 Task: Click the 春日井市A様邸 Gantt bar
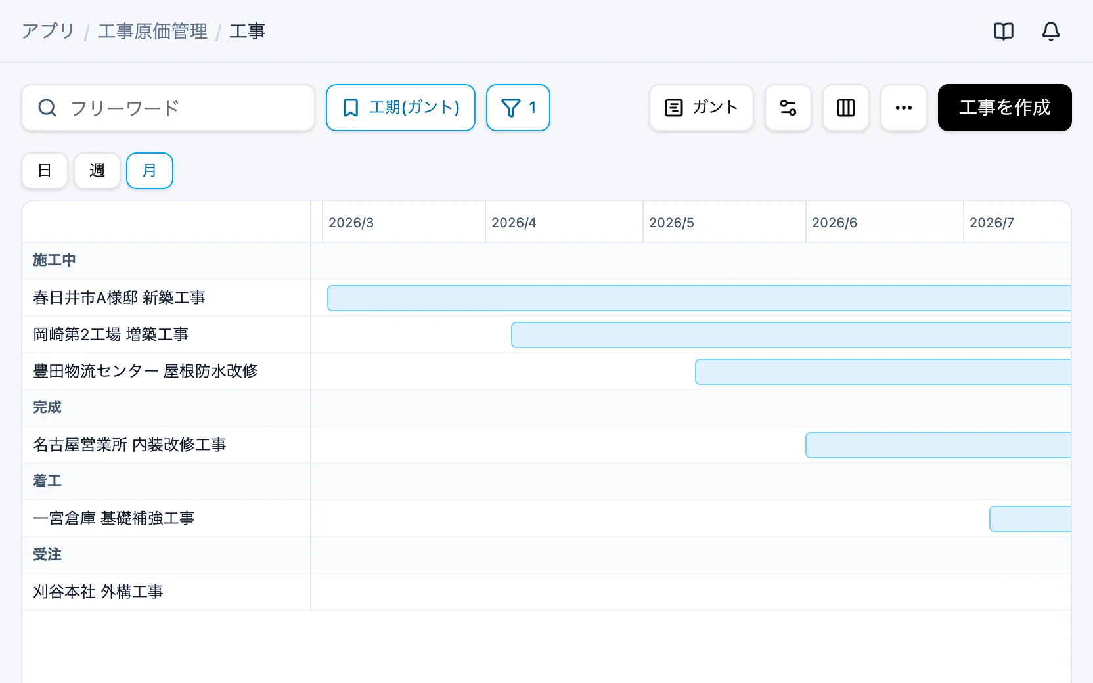click(699, 298)
